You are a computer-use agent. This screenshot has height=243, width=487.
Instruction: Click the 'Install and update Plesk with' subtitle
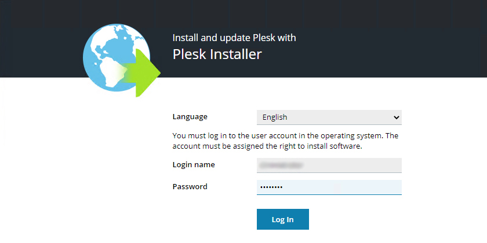coord(234,38)
